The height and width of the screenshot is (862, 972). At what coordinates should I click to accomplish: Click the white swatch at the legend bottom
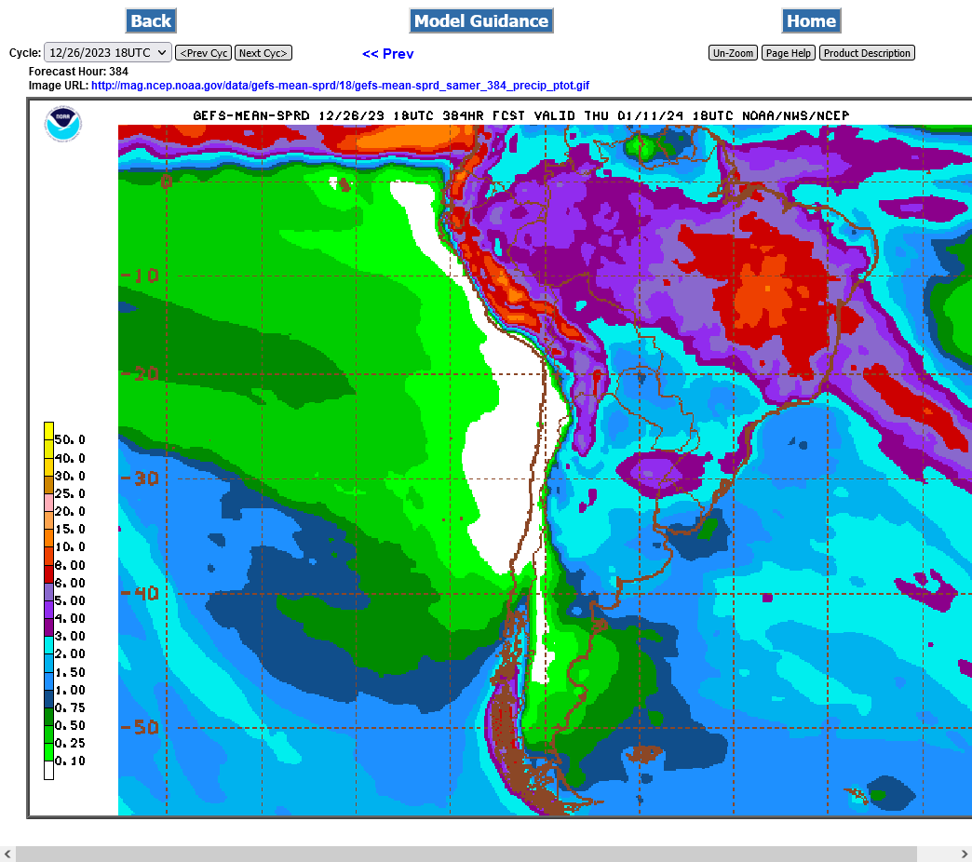48,770
